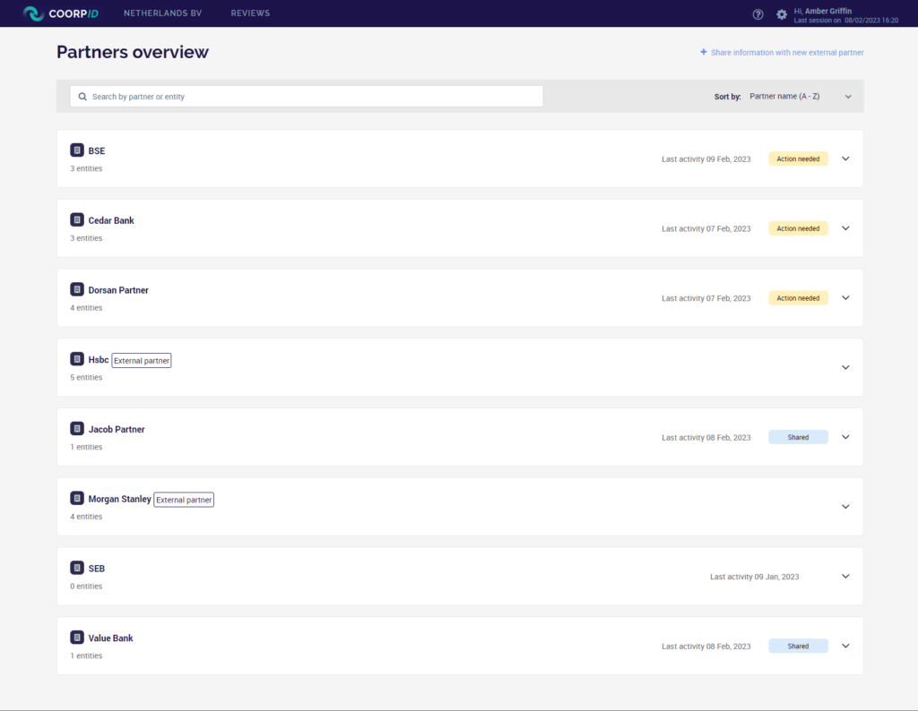Click the Cedar Bank building icon
Viewport: 918px width, 711px height.
[77, 220]
